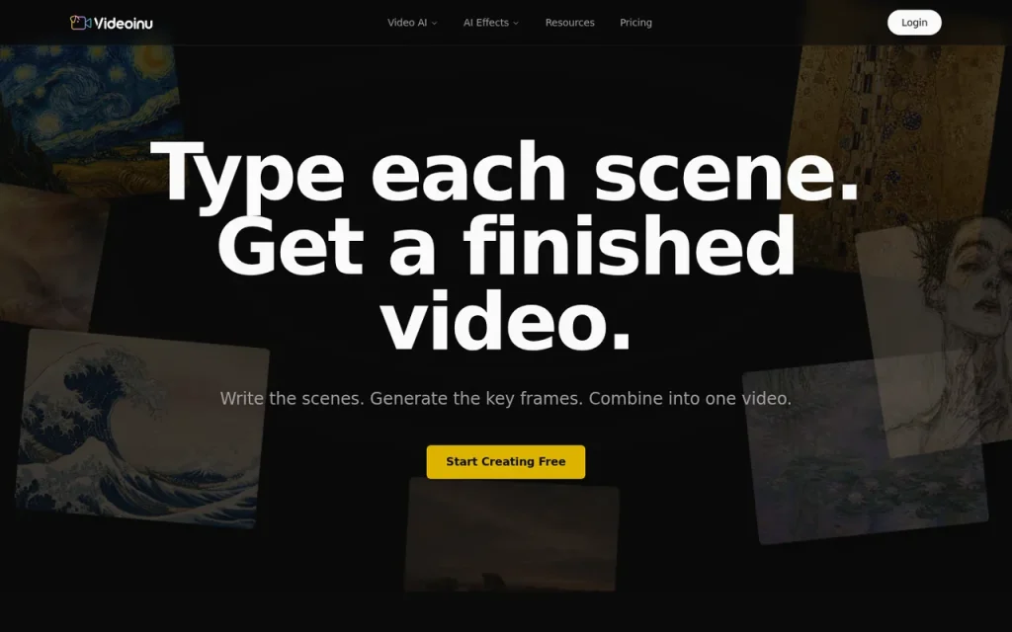Expand the Video AI chevron arrow
This screenshot has width=1012, height=632.
click(435, 24)
